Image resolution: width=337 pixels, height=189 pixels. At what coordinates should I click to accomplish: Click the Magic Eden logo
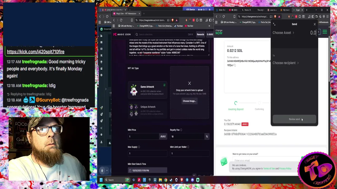(122, 34)
